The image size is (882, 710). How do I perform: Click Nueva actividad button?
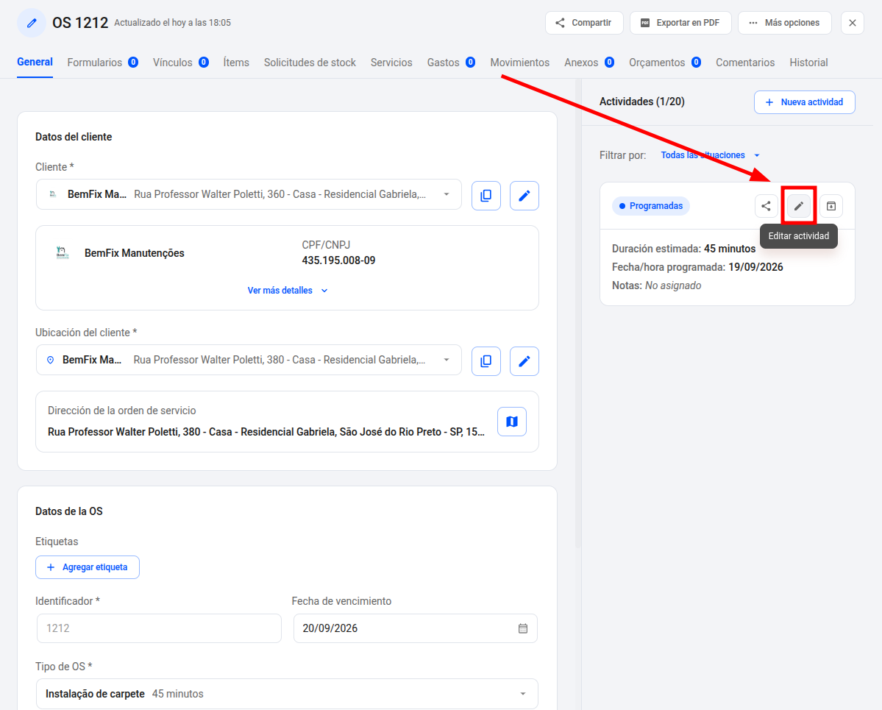point(804,102)
